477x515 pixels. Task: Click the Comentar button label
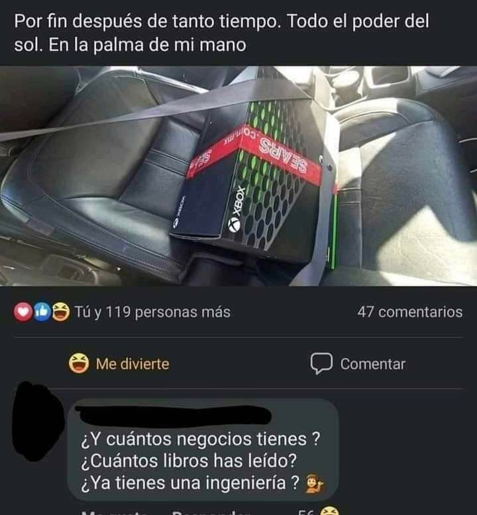tap(372, 364)
